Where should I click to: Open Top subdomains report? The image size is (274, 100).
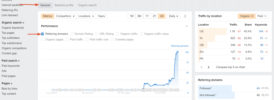coord(12,43)
